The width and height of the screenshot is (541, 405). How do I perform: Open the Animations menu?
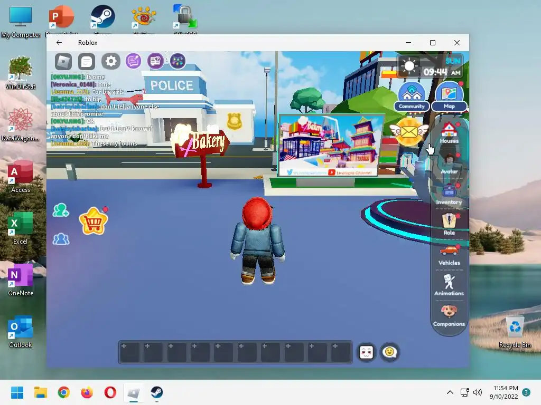(x=449, y=285)
